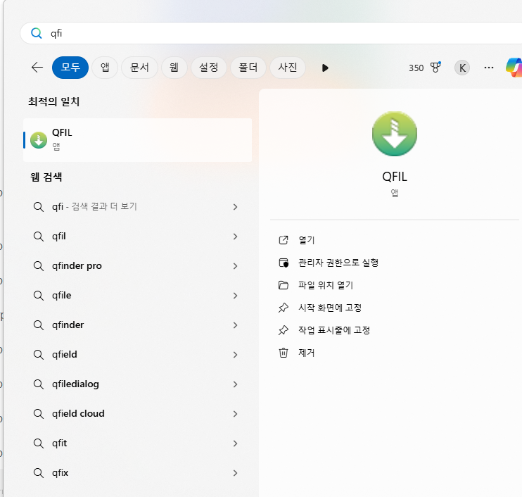The height and width of the screenshot is (497, 522).
Task: Select the qfinder web suggestion
Action: tap(137, 325)
